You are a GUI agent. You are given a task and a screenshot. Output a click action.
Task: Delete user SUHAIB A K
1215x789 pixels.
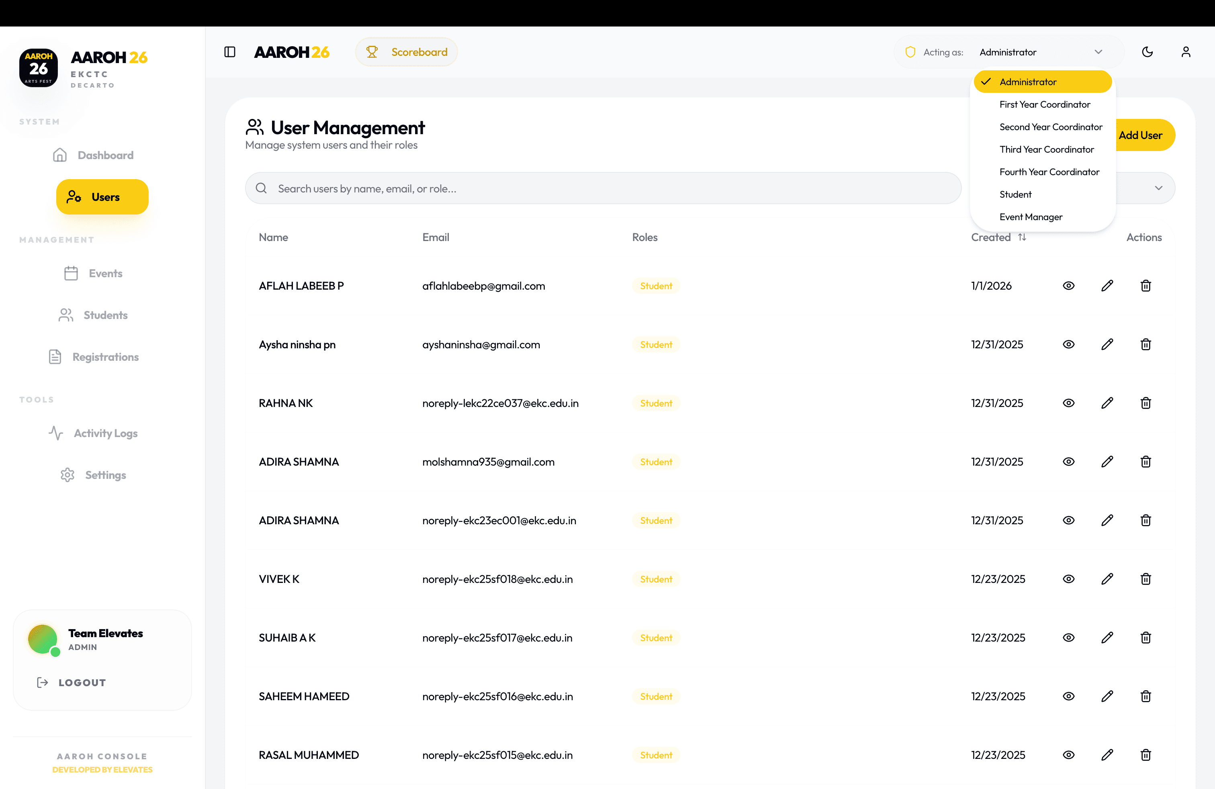pyautogui.click(x=1145, y=638)
